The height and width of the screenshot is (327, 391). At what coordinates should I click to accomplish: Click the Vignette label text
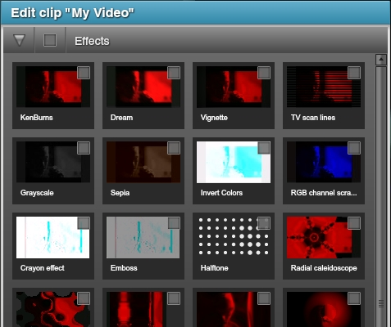(x=214, y=118)
